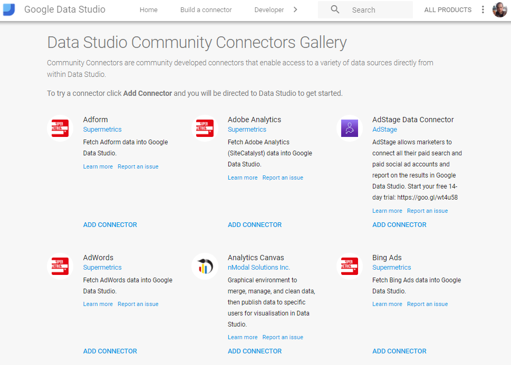Expand the Developer navigation chevron
511x365 pixels.
[x=295, y=9]
